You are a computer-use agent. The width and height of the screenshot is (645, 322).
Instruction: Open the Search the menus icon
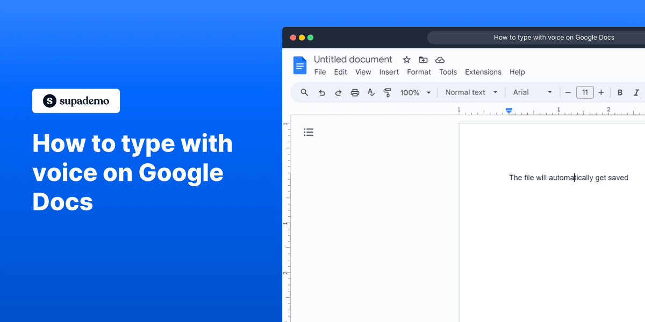(x=304, y=92)
